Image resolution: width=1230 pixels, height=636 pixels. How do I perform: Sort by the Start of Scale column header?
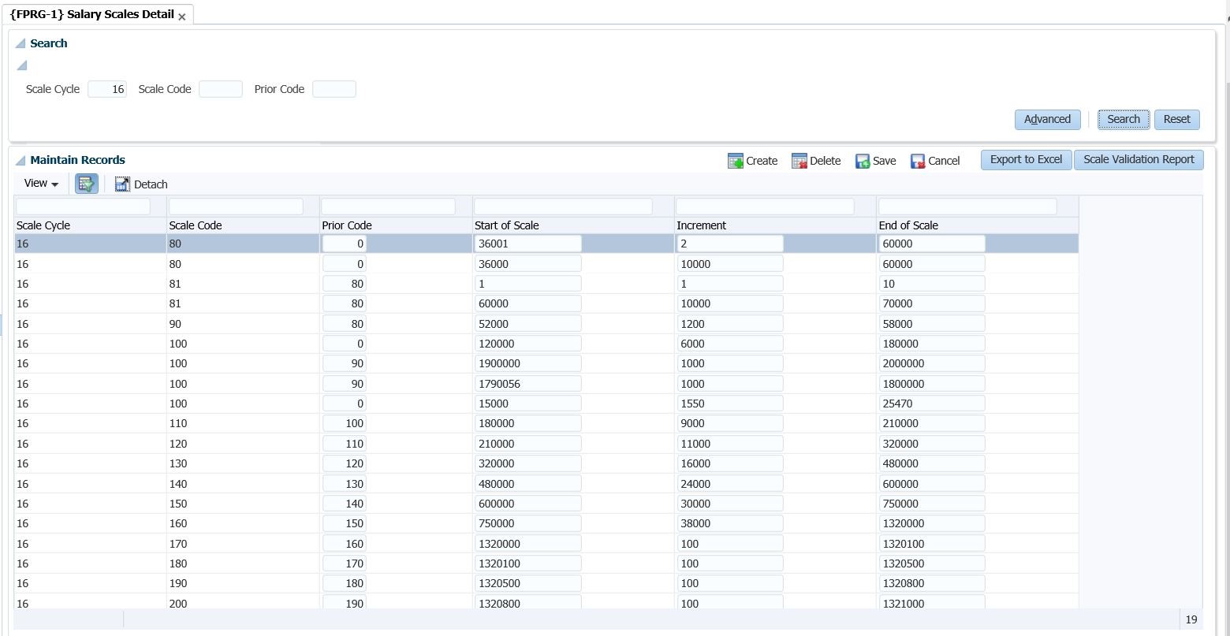click(x=507, y=225)
